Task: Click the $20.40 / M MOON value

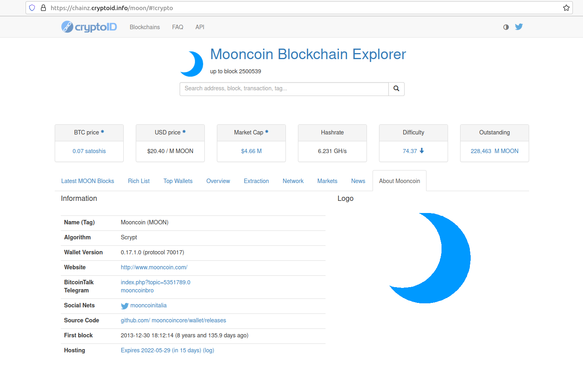Action: pyautogui.click(x=170, y=151)
